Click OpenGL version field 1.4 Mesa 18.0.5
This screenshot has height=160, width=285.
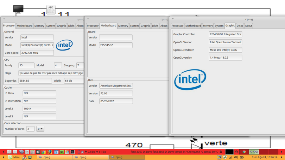225,58
